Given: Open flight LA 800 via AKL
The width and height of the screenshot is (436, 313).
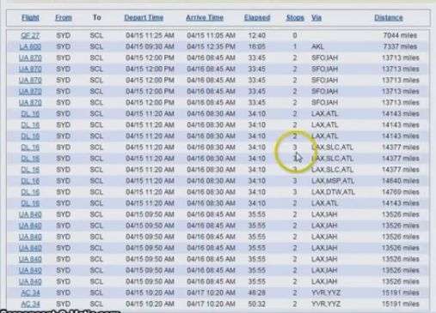Looking at the screenshot, I should (30, 46).
